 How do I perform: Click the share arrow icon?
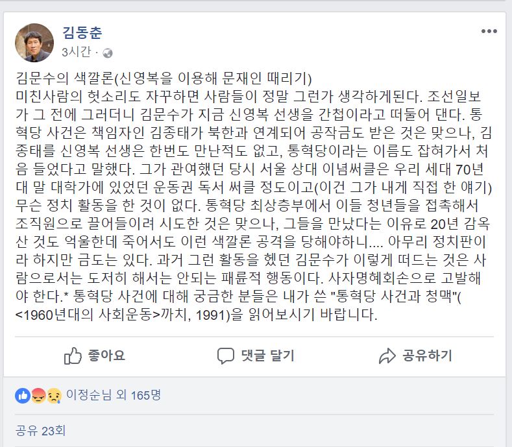pyautogui.click(x=387, y=356)
